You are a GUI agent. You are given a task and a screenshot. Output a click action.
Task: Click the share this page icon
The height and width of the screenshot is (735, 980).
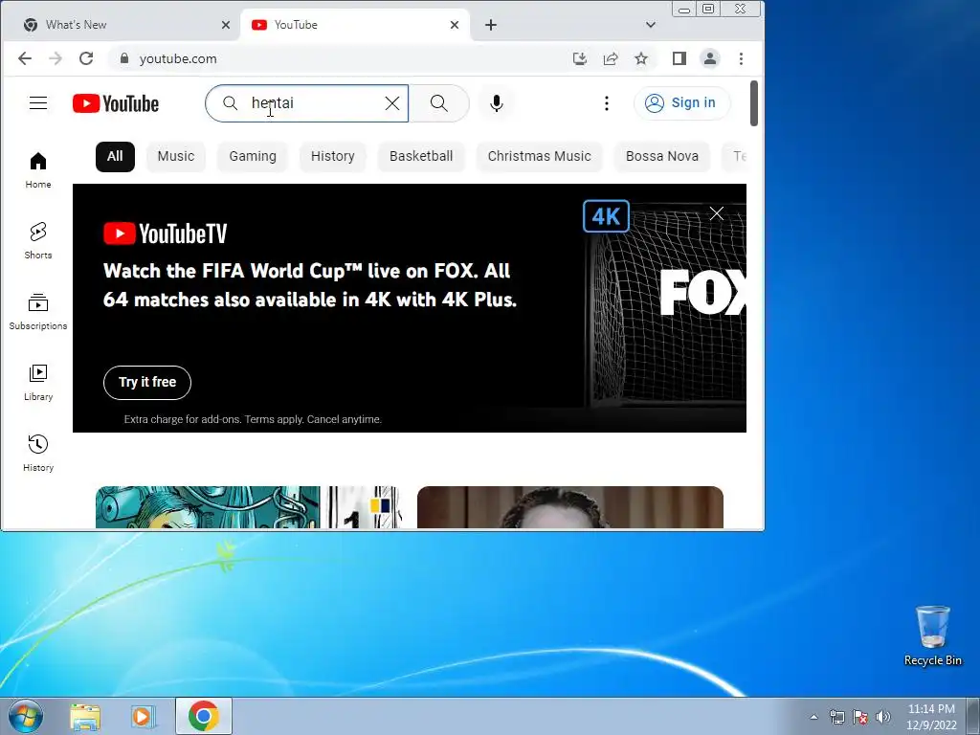pos(610,58)
